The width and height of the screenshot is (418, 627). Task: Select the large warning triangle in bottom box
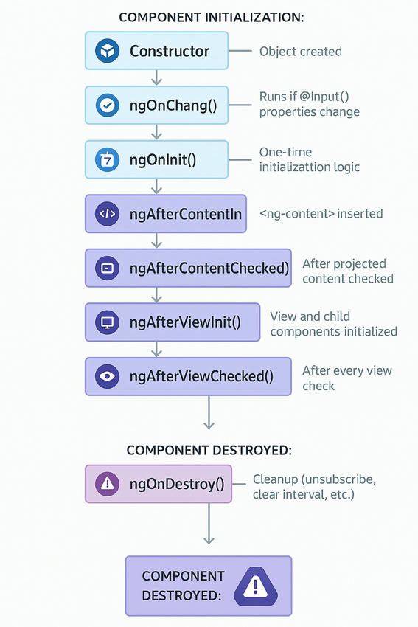pos(256,586)
